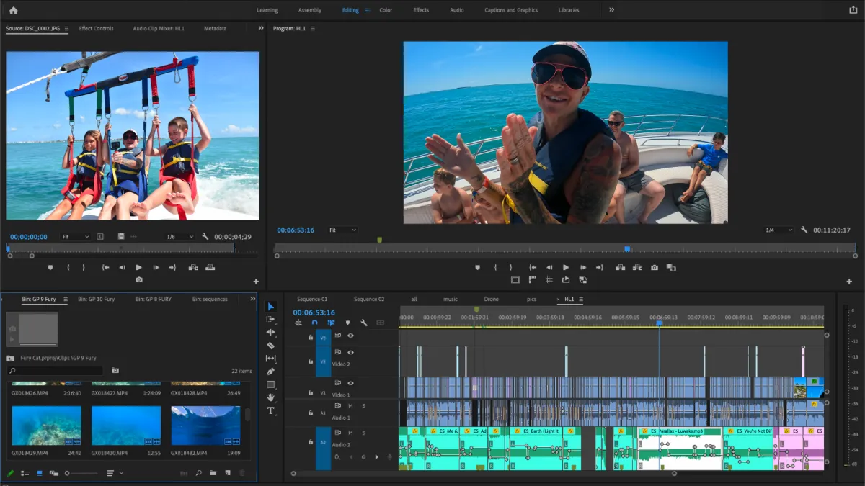This screenshot has width=865, height=486.
Task: Switch to the Effect Controls tab
Action: pos(96,29)
